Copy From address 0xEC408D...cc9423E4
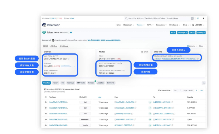219x134 pixels. (135, 120)
